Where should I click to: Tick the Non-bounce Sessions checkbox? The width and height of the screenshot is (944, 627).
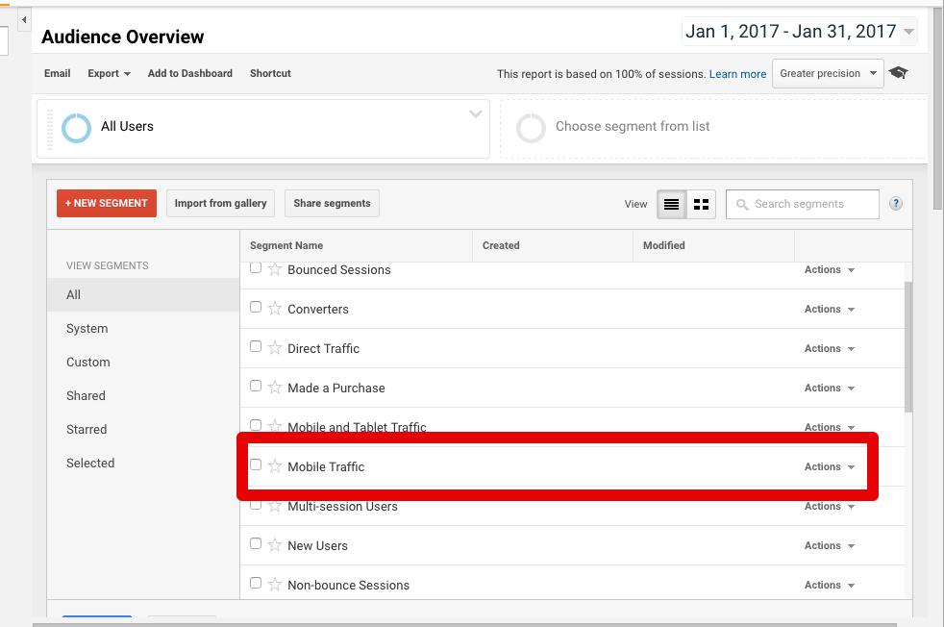(256, 583)
